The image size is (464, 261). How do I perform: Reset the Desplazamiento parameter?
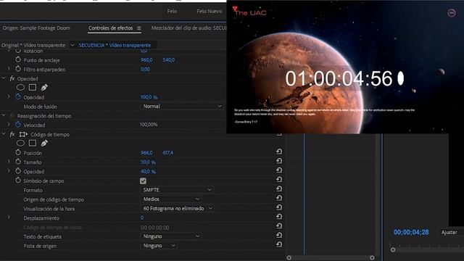pyautogui.click(x=279, y=217)
